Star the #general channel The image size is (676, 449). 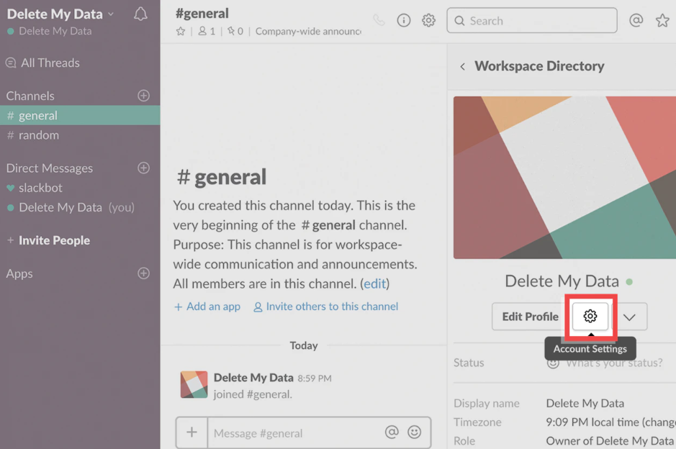[x=181, y=31]
